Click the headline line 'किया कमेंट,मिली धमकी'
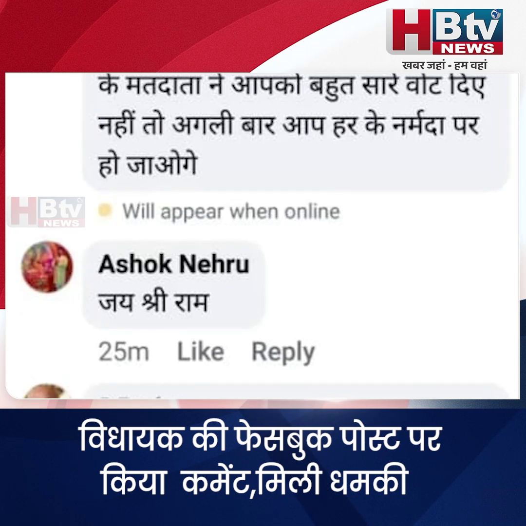The width and height of the screenshot is (526, 526). click(x=255, y=481)
